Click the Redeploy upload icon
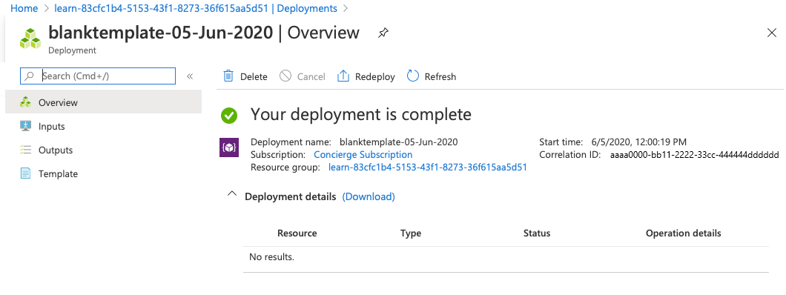Image resolution: width=786 pixels, height=295 pixels. tap(343, 76)
